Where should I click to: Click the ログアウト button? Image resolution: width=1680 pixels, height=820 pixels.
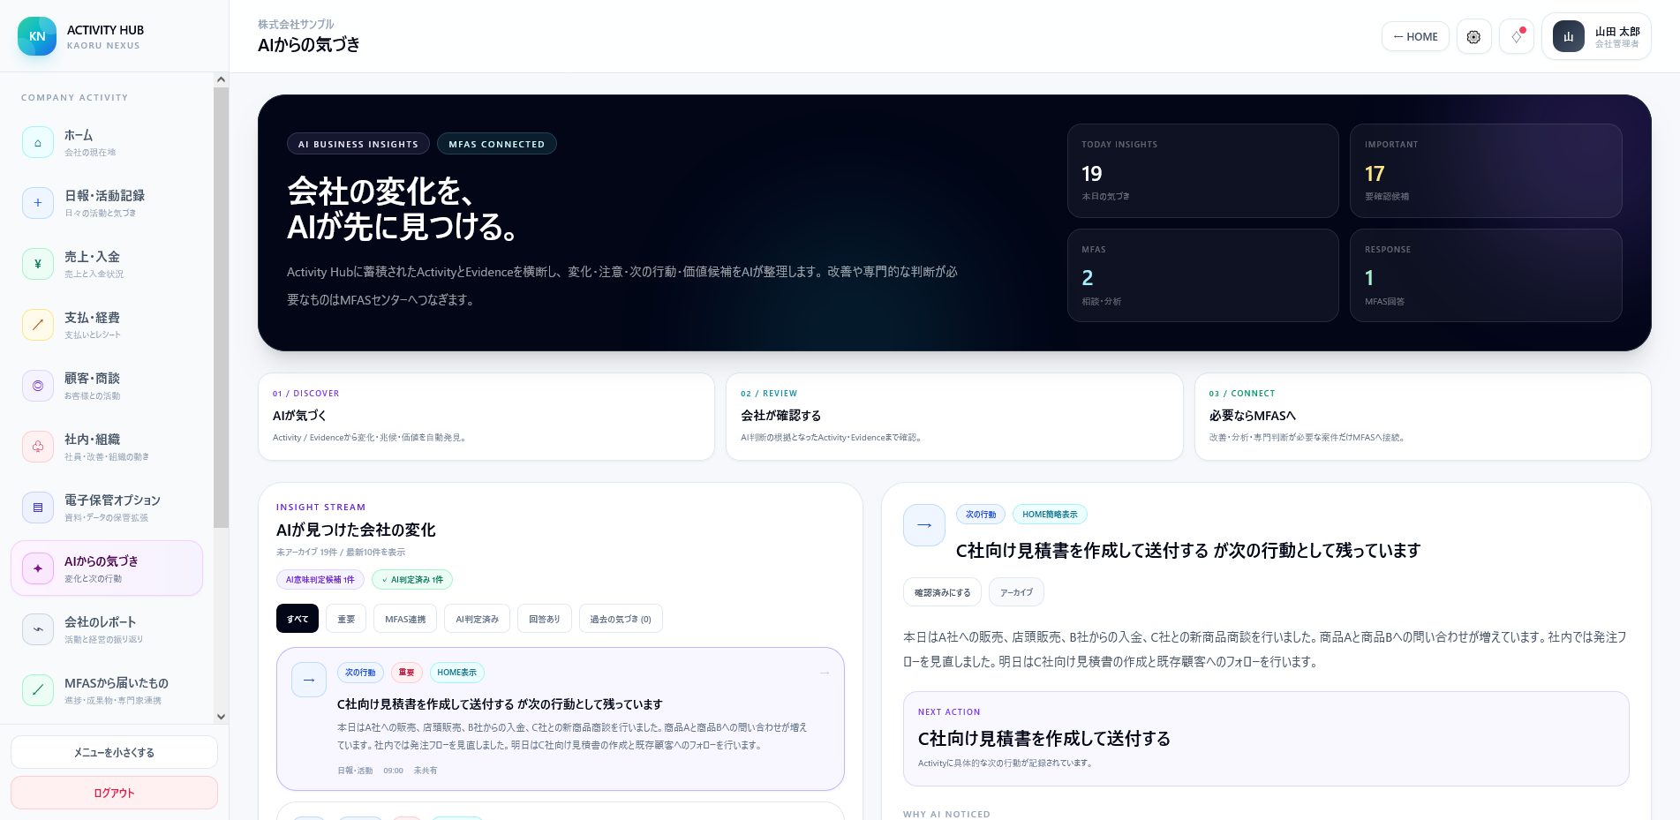point(114,793)
